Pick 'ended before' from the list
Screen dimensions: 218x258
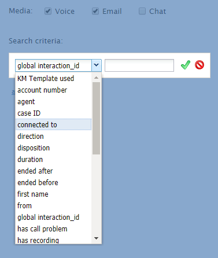53,183
